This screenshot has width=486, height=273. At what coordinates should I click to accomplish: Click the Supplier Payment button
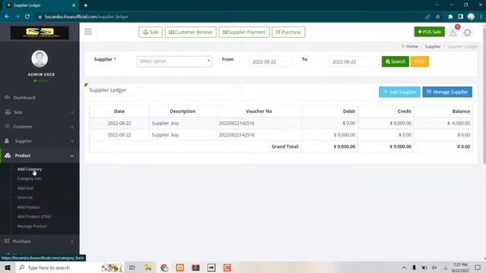click(244, 32)
